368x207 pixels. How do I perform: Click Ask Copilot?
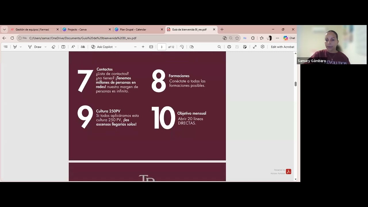point(102,47)
